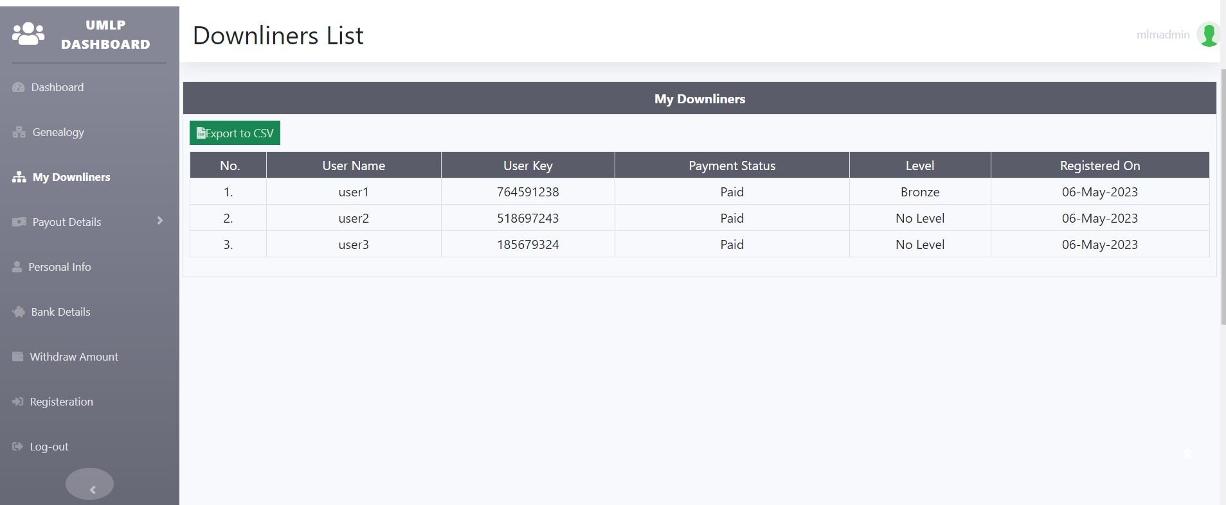Click the Export to CSV button
Image resolution: width=1226 pixels, height=505 pixels.
235,133
